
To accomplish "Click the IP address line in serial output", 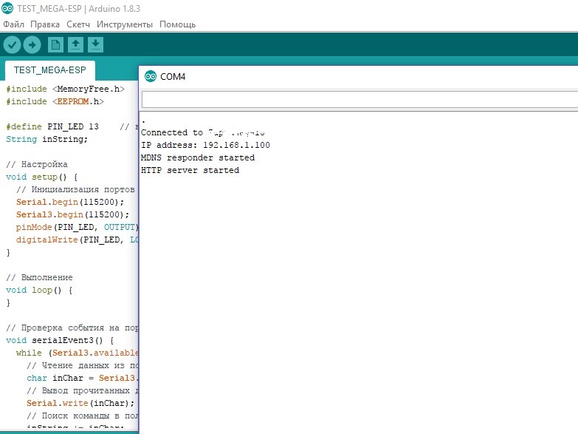I will click(x=205, y=145).
